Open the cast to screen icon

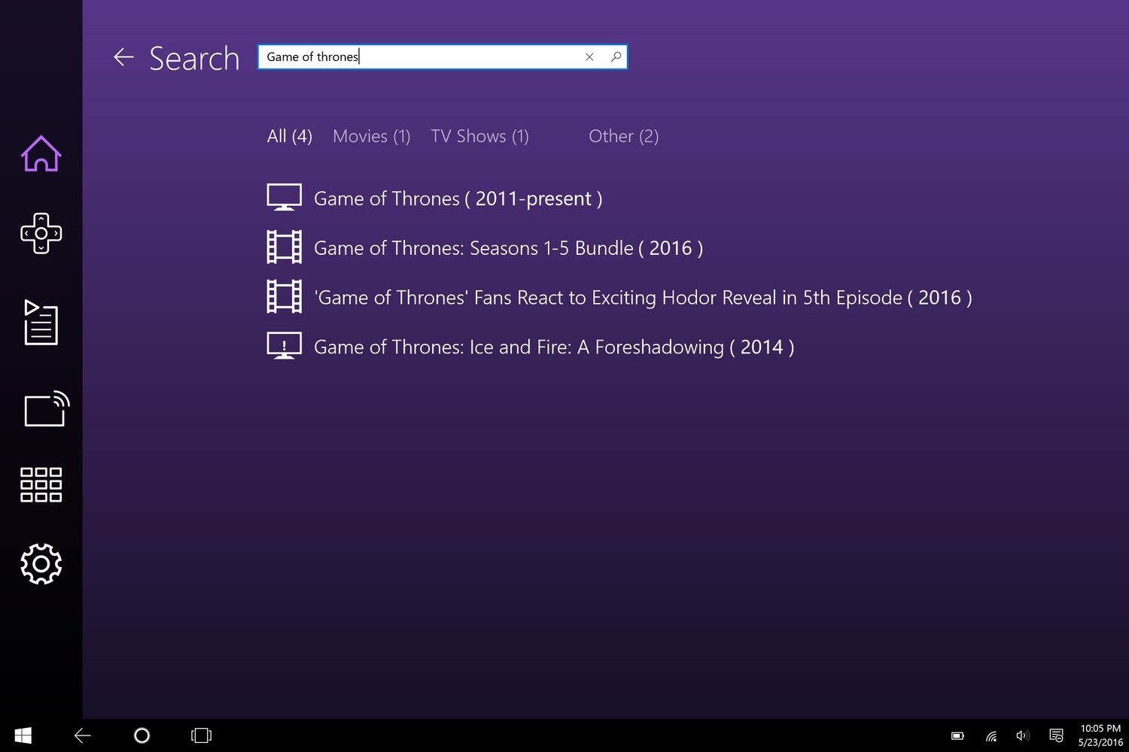click(47, 408)
